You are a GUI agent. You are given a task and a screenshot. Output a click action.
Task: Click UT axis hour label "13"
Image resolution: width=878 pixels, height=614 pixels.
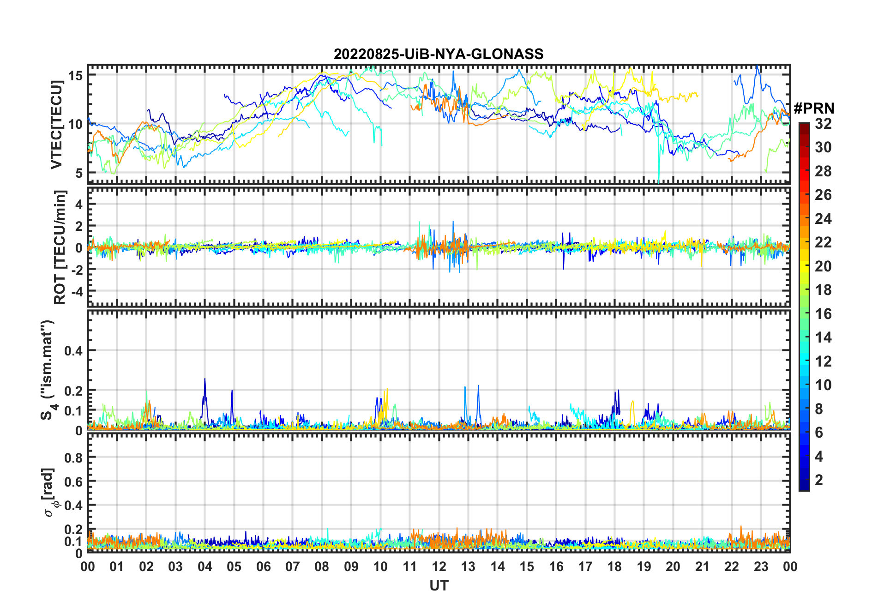tap(468, 566)
